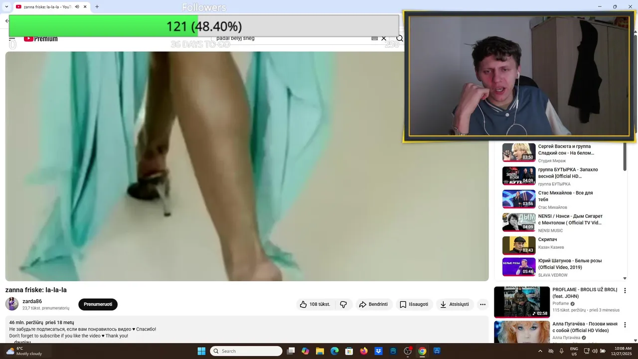
Task: Subscribe with the Prenumeruoti button
Action: coord(98,304)
